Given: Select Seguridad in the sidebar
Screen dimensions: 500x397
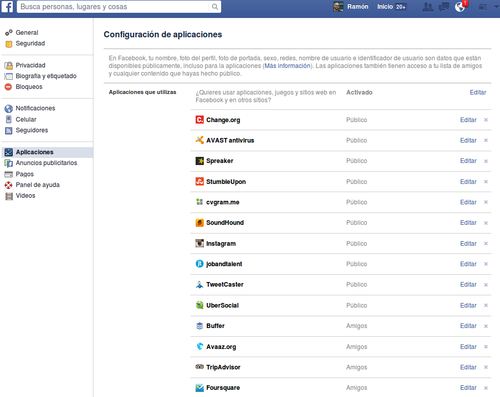Looking at the screenshot, I should tap(30, 43).
